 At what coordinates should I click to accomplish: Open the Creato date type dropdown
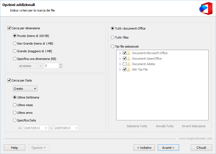coord(25,89)
